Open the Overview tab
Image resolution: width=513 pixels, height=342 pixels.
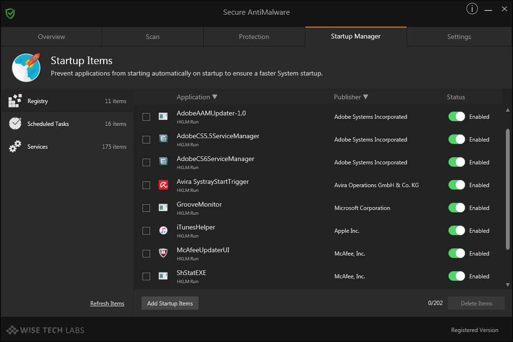click(51, 37)
